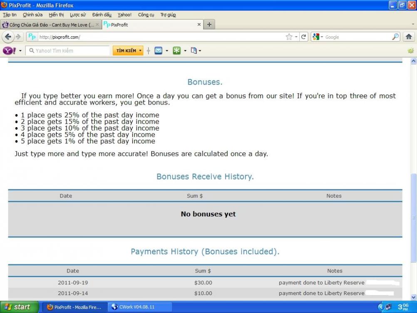Viewport: 417px width, 313px height.
Task: Click the Yahoo! Tìm kiếm search field
Action: coord(67,50)
